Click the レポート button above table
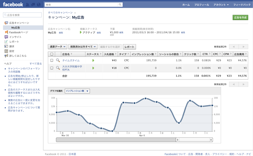Screen dimensions: 253x156 tap(129, 47)
